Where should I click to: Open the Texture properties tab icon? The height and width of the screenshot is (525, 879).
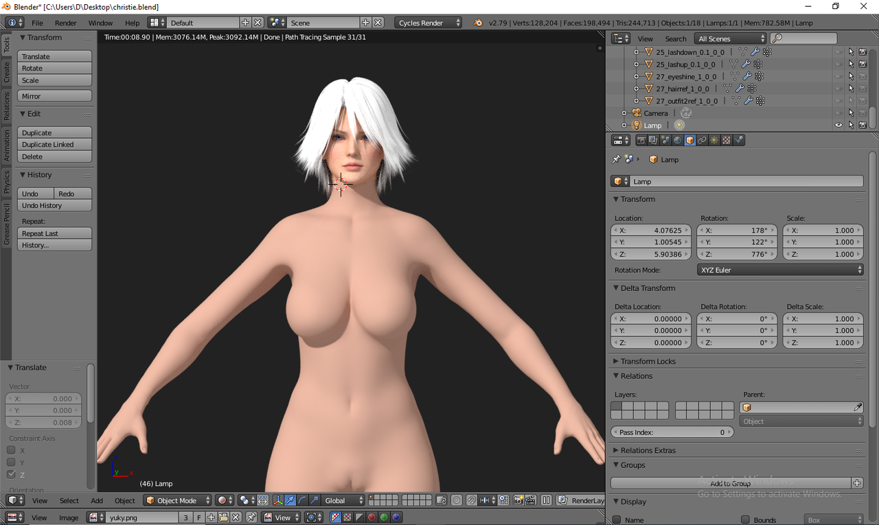tap(727, 140)
